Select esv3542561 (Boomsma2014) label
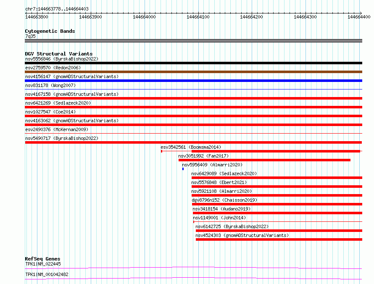374x284 pixels. click(191, 147)
